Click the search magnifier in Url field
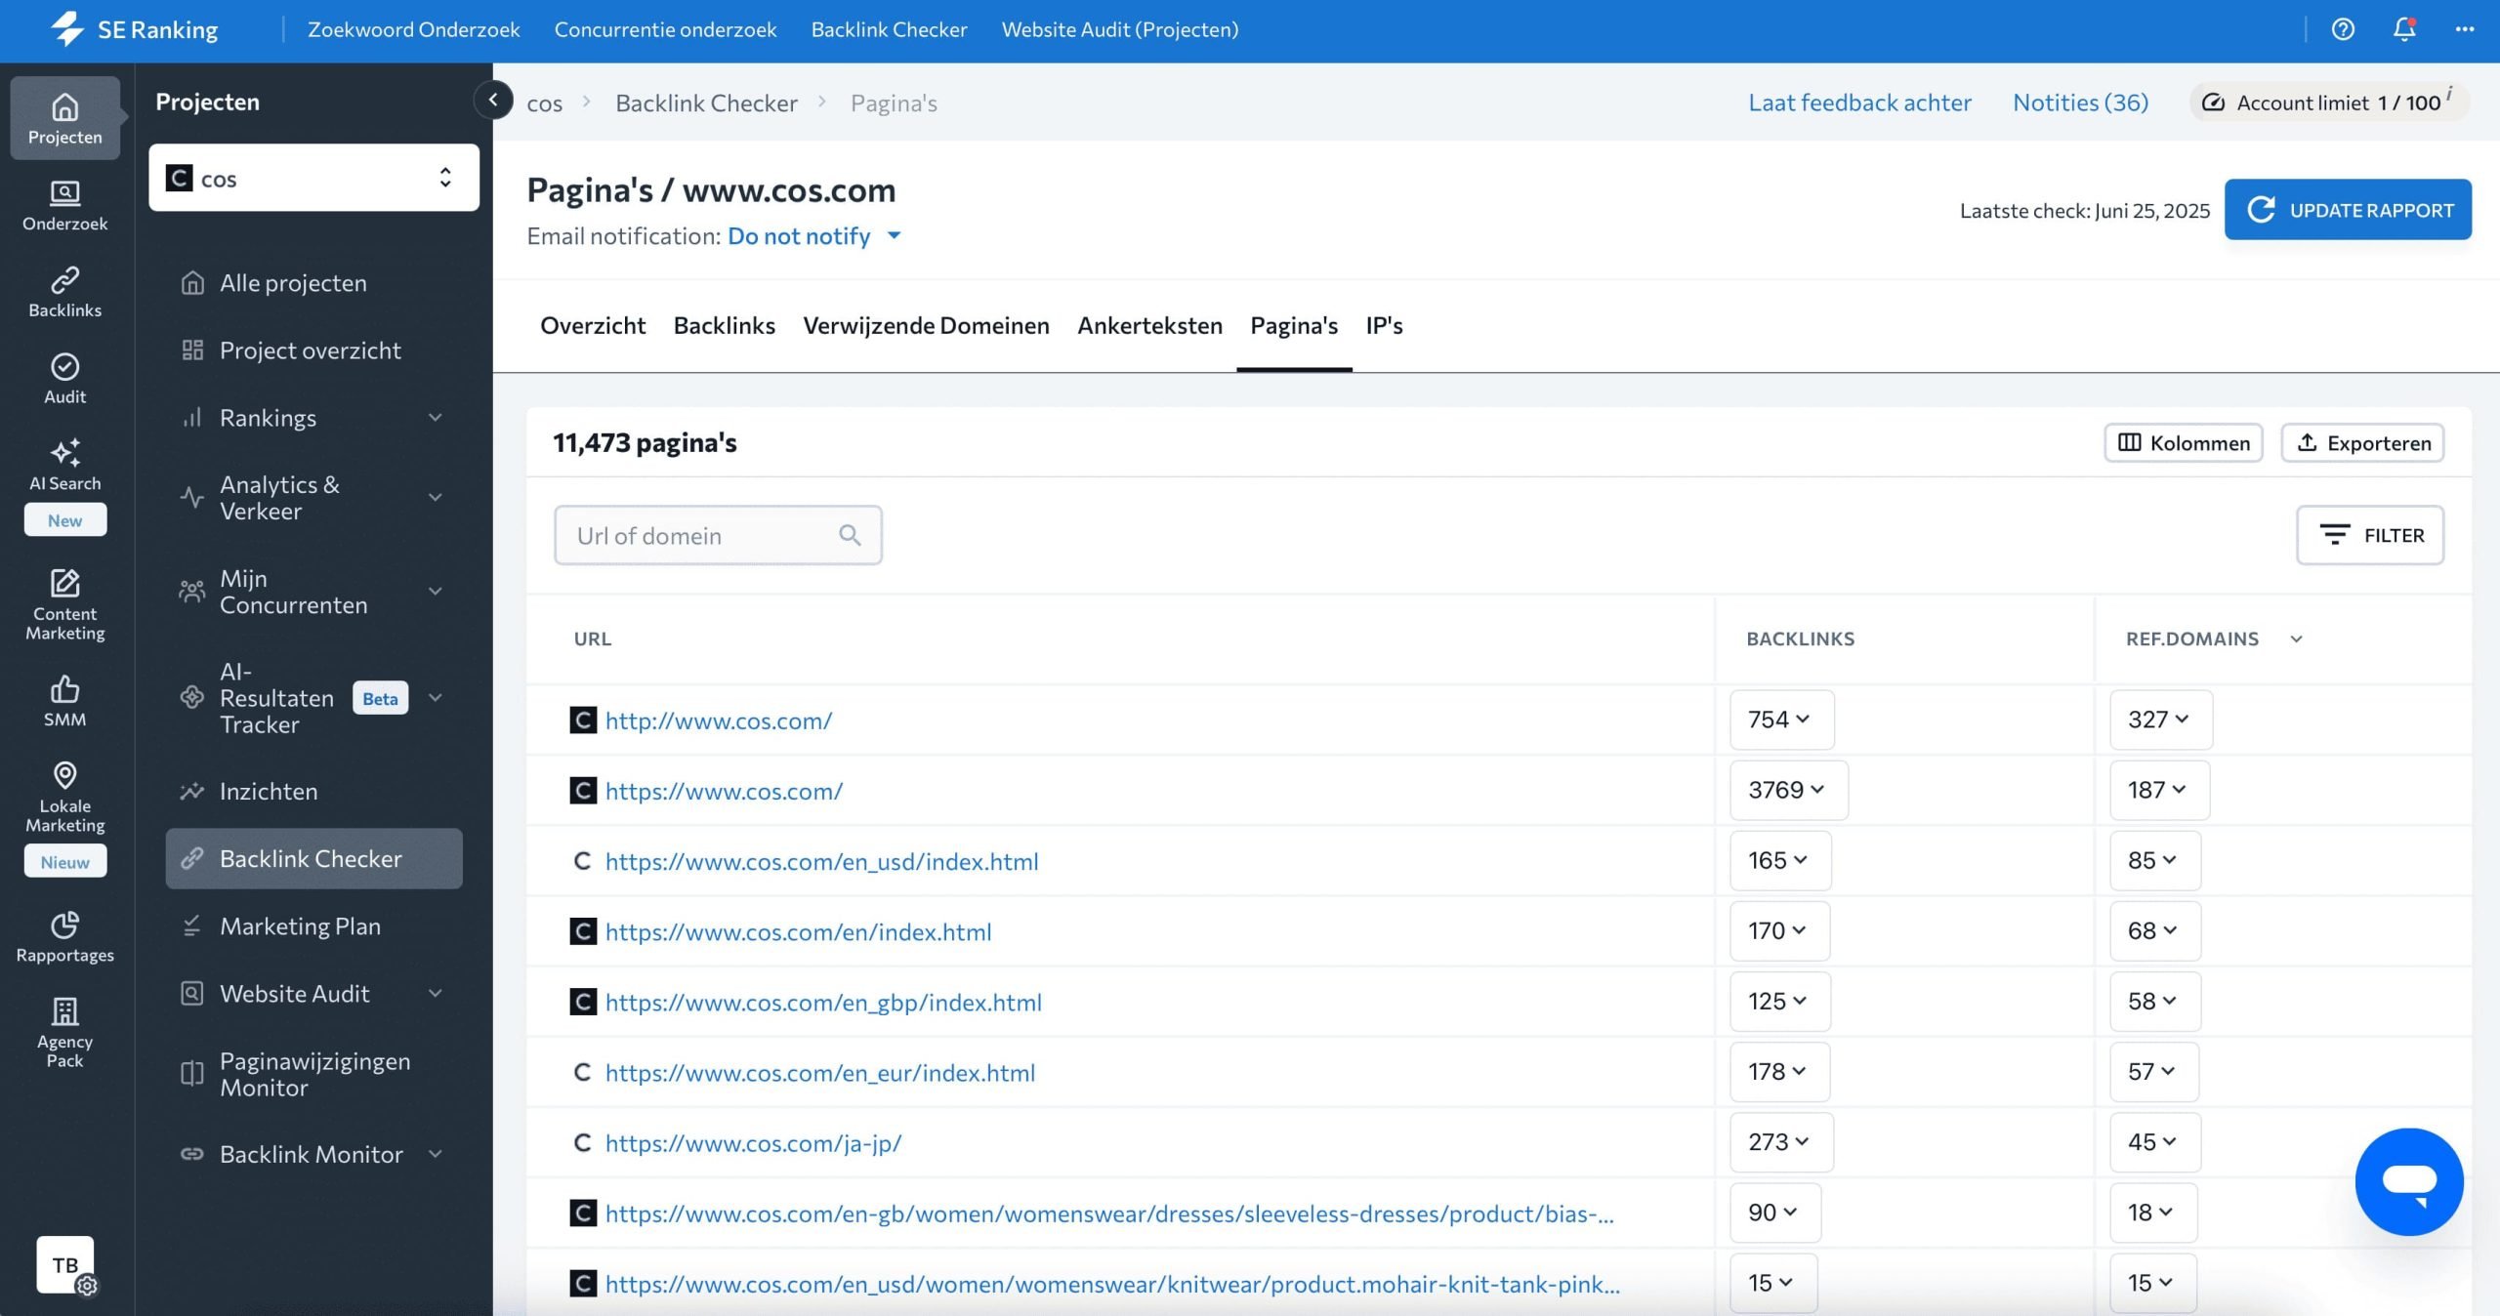 [x=850, y=535]
